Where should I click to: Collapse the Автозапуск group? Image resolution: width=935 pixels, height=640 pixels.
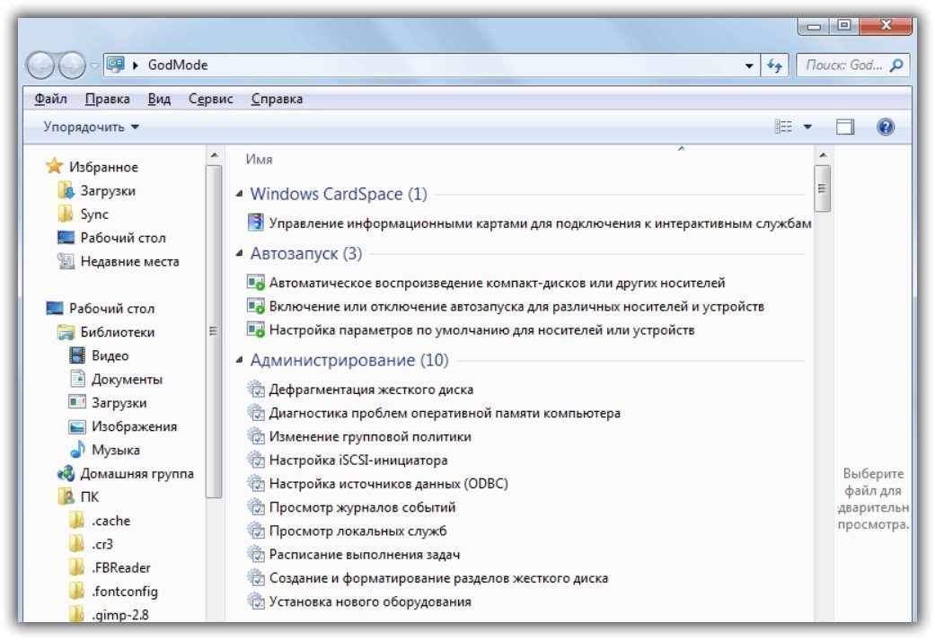click(240, 253)
